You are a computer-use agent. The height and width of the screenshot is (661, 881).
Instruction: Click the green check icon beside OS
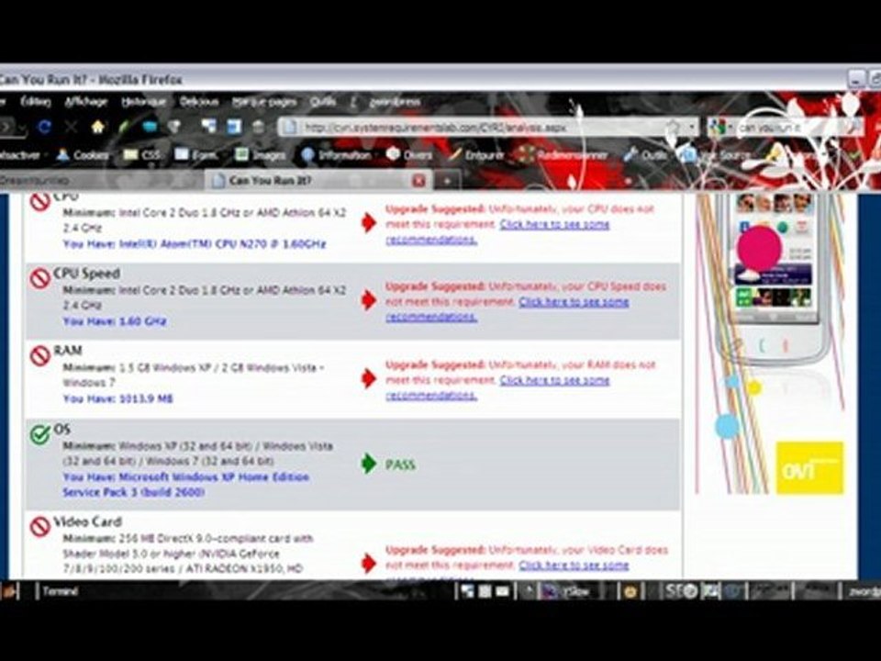(x=39, y=434)
